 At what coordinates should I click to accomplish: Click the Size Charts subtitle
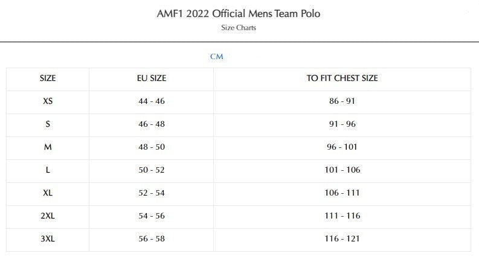[x=239, y=28]
